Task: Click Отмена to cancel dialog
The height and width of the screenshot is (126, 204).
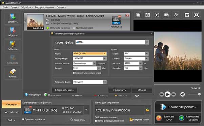Action: click(142, 90)
